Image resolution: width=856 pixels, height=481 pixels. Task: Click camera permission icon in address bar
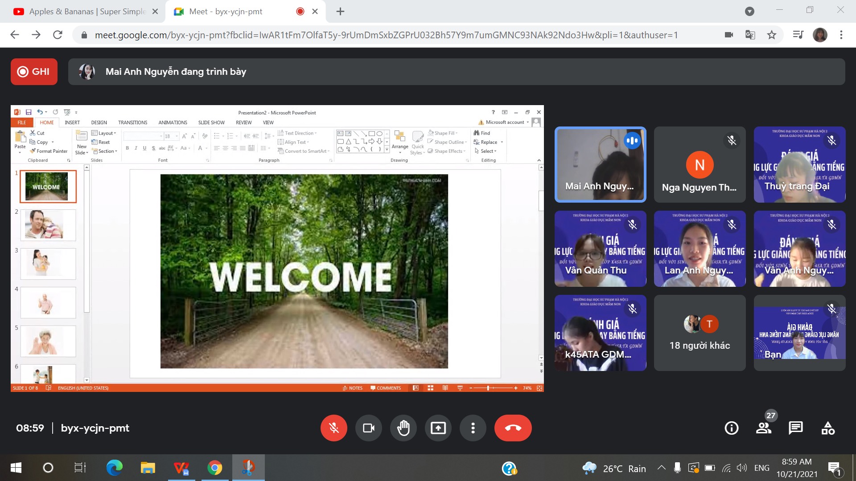point(729,35)
